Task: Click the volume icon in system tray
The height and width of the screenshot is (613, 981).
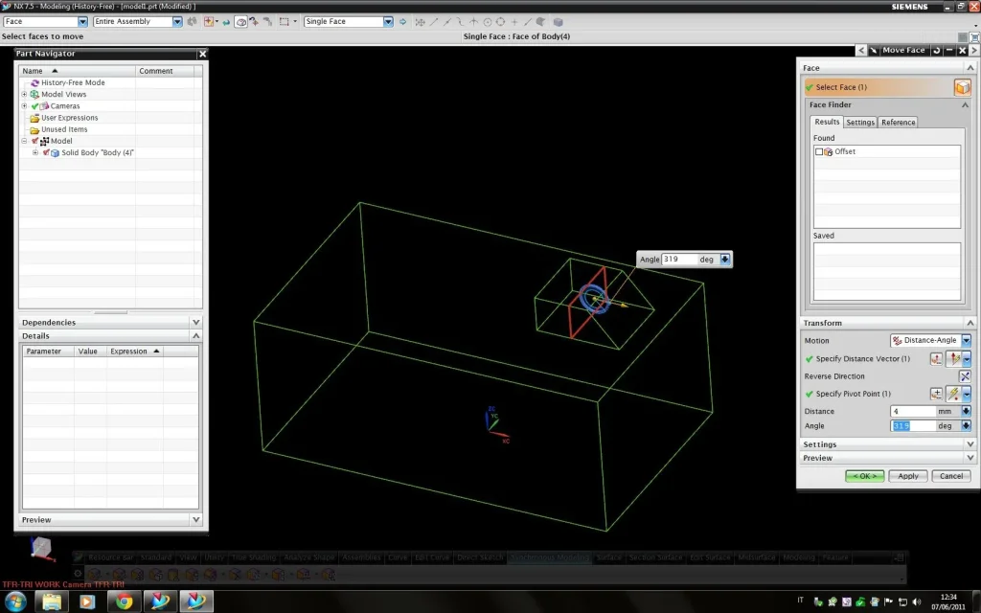Action: click(917, 602)
